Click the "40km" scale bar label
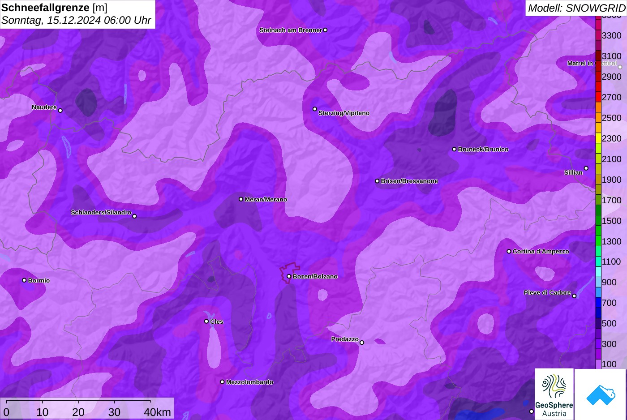The width and height of the screenshot is (627, 420). click(x=157, y=412)
